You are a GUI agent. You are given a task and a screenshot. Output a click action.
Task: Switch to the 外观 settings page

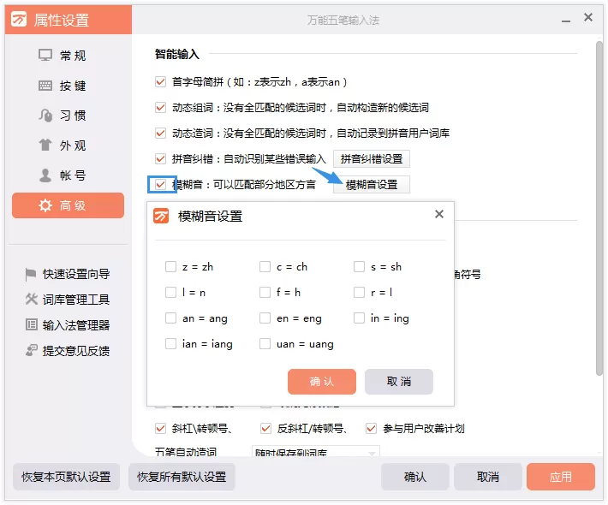[68, 146]
